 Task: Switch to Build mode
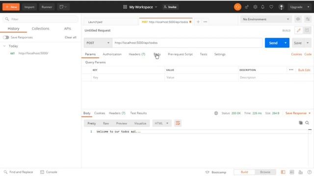[244, 172]
